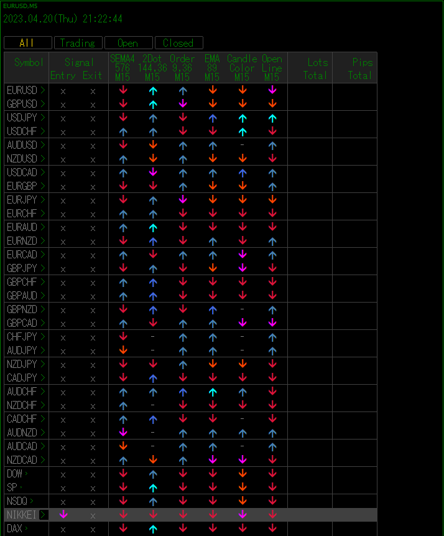Select the Open filter button
Viewport: 444px width, 536px height.
(129, 43)
